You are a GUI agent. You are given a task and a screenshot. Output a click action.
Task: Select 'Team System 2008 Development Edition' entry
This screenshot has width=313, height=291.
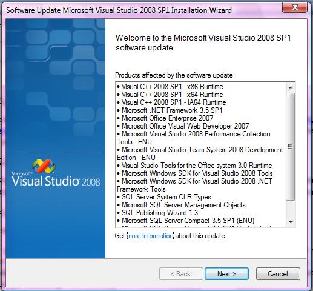[200, 153]
